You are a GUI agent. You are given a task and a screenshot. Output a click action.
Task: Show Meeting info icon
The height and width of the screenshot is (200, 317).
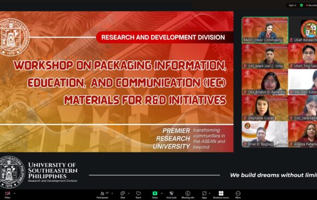[188, 193]
